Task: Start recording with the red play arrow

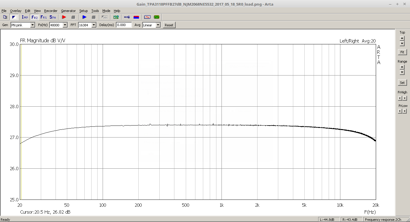Action: [64, 17]
